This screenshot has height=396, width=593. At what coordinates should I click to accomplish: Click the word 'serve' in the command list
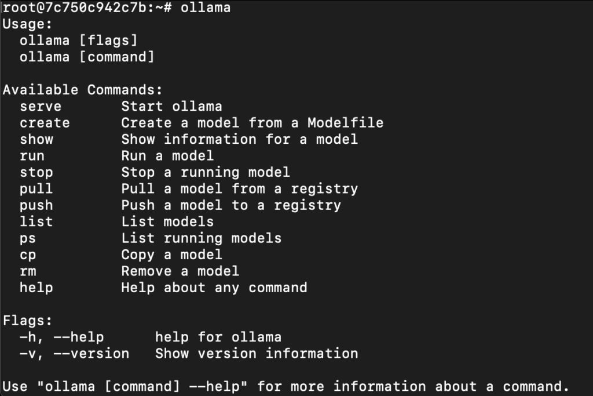tap(40, 106)
